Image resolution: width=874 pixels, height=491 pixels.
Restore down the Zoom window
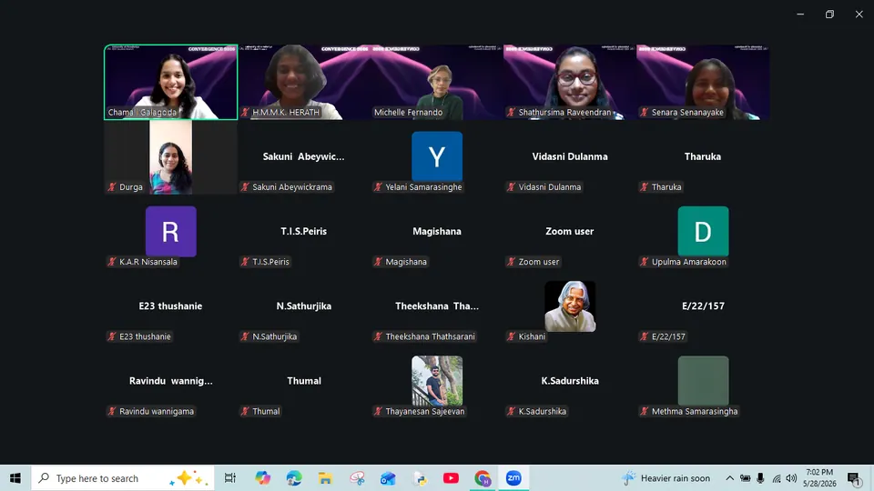click(829, 15)
